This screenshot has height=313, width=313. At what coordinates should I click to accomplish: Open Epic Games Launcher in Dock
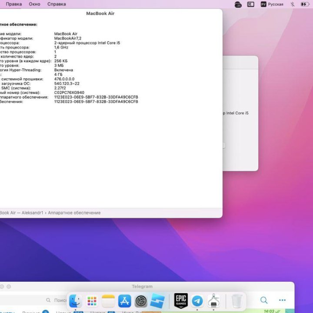(x=181, y=301)
